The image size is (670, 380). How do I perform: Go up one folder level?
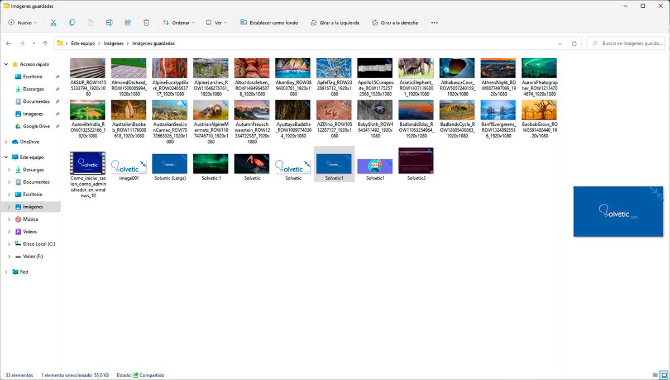tap(45, 44)
